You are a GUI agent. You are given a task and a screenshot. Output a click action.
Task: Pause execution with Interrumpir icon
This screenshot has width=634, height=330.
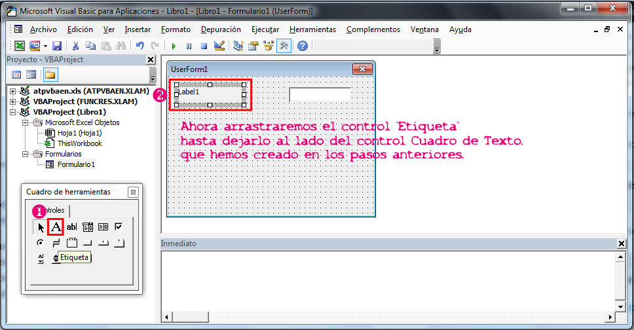click(189, 46)
